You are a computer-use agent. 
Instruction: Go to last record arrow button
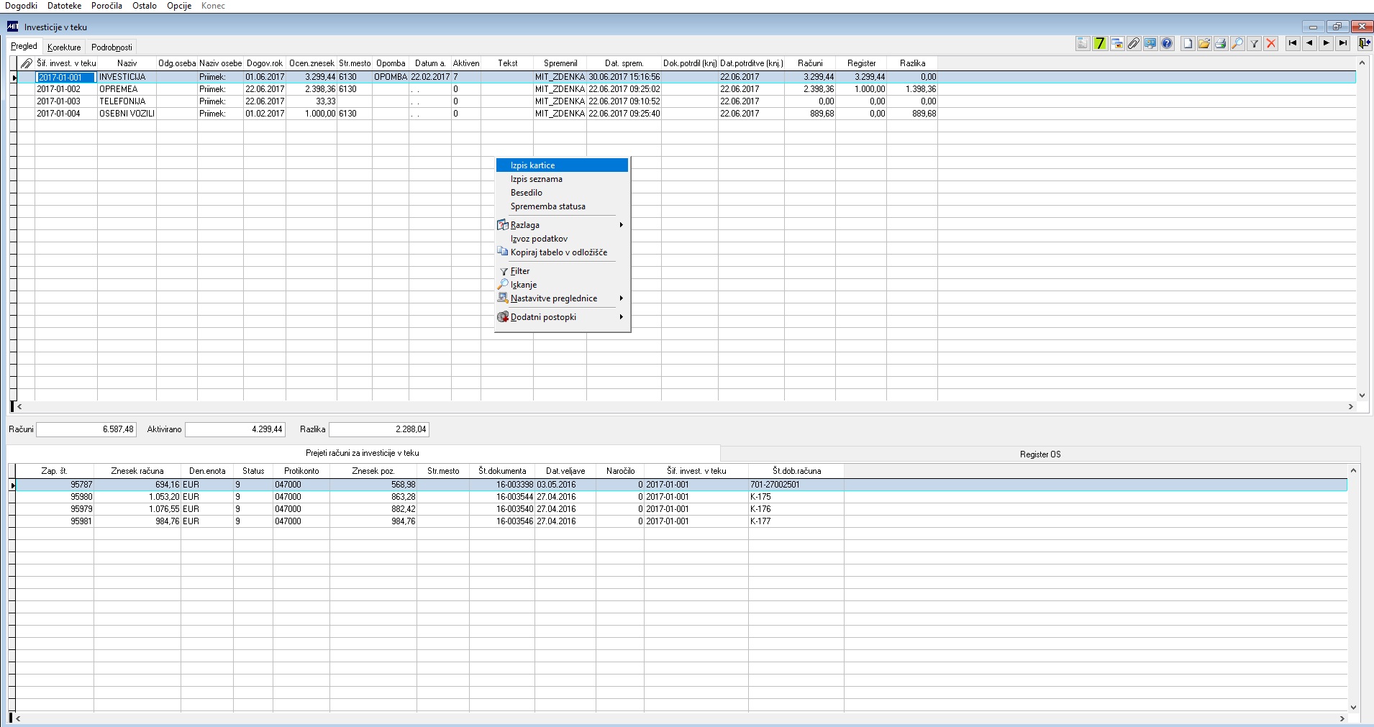pos(1343,44)
